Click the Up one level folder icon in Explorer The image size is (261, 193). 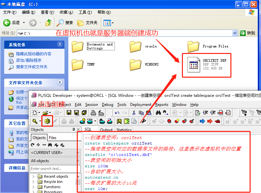48,23
